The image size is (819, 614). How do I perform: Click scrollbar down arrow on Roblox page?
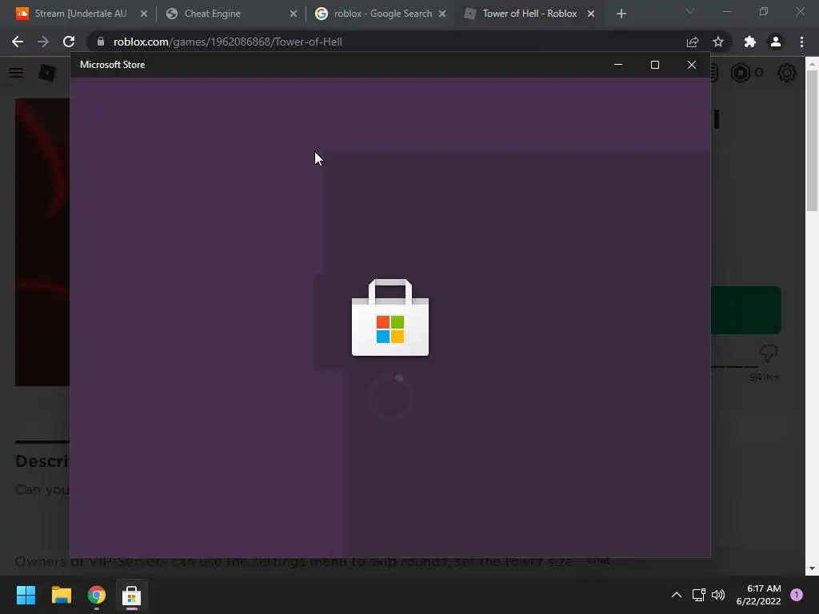tap(812, 568)
